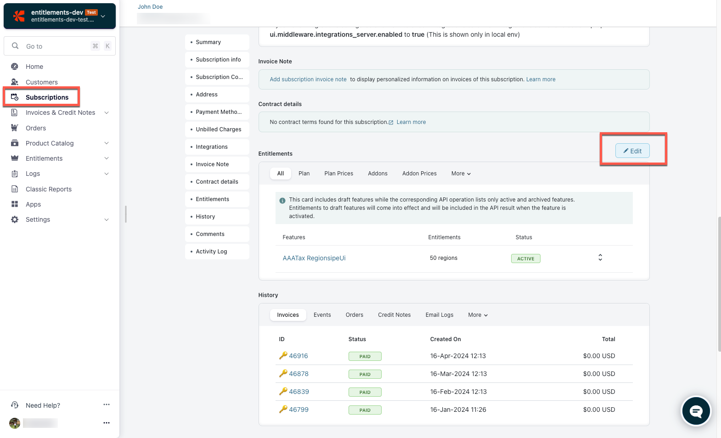The width and height of the screenshot is (721, 438).
Task: Switch to the Plan Prices tab
Action: click(x=338, y=174)
